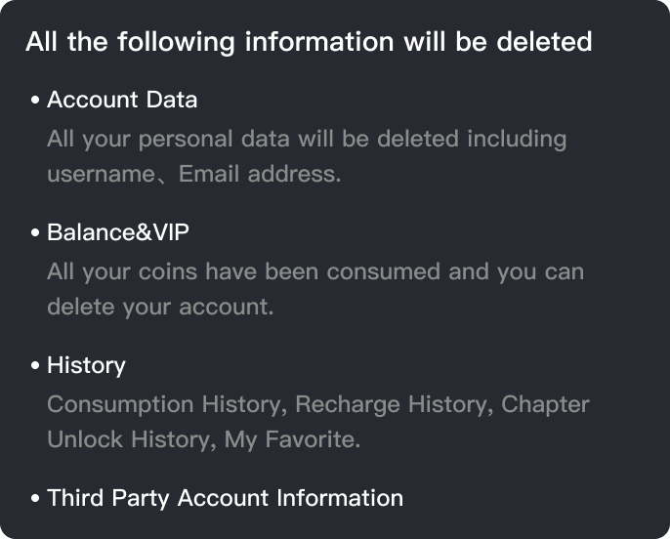Click the 'delete your account.' text line

click(x=160, y=307)
